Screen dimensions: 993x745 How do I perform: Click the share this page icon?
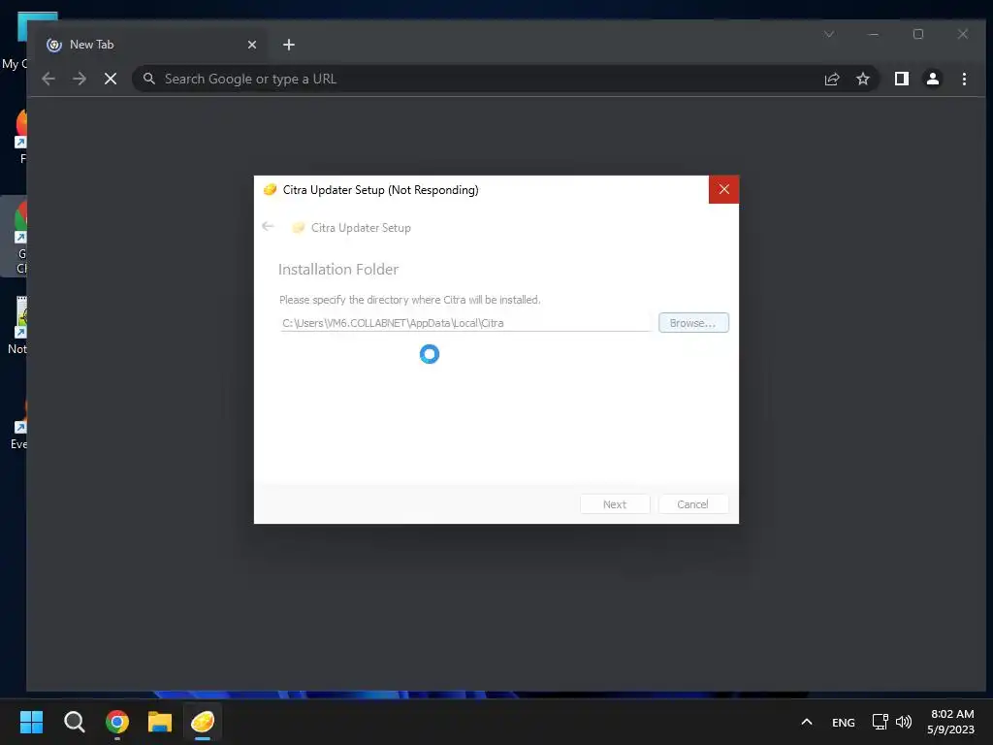click(x=831, y=79)
